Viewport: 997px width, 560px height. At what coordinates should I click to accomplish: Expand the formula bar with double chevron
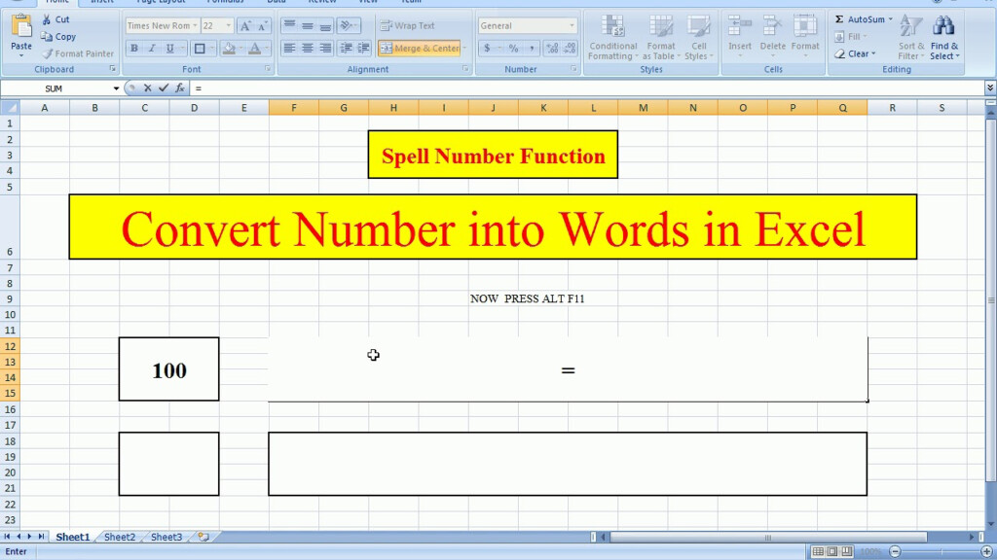[990, 88]
